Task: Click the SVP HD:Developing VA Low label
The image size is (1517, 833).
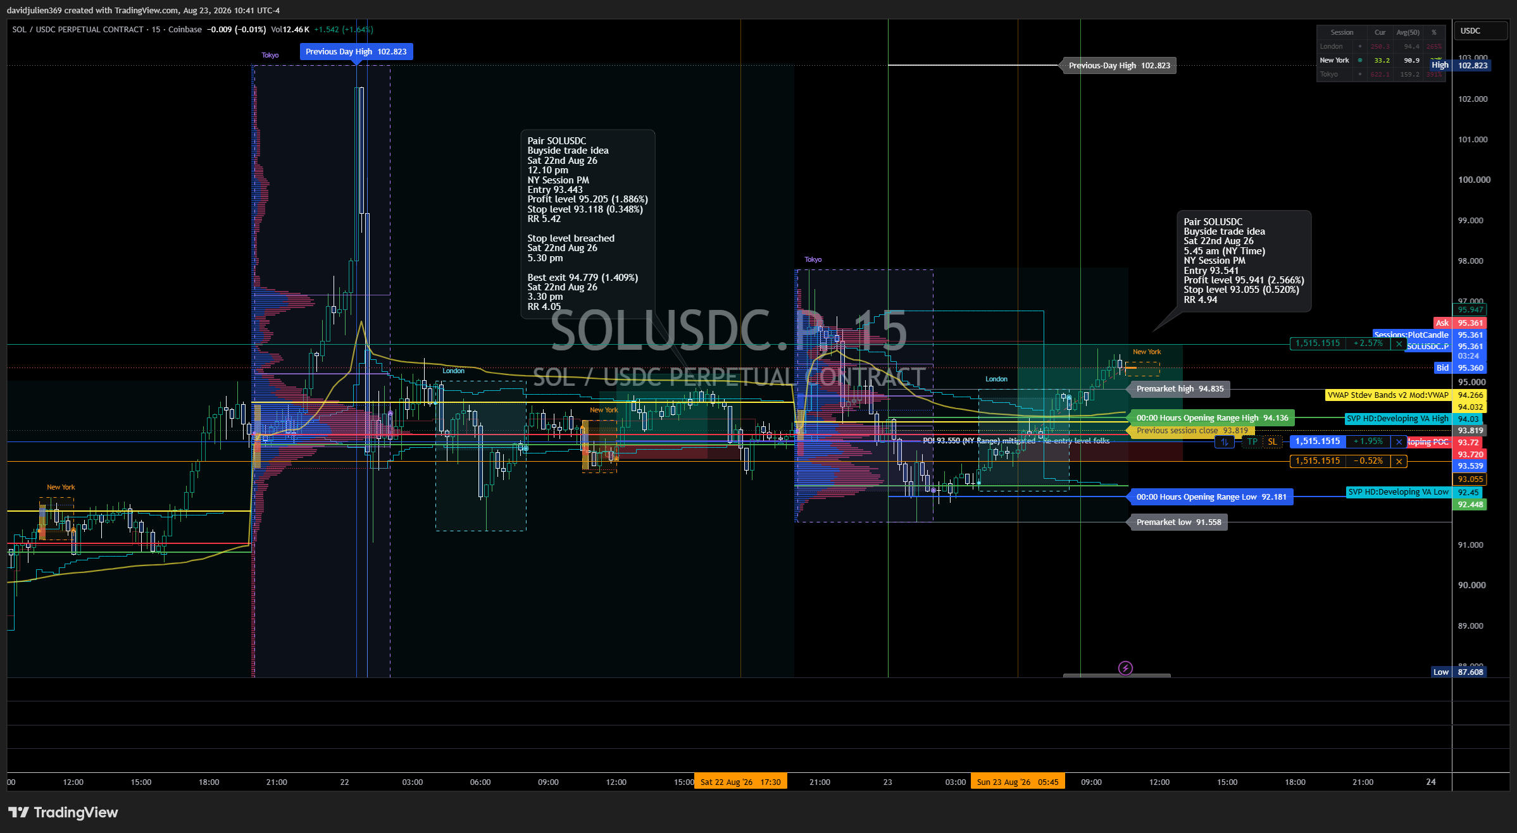Action: [x=1398, y=492]
